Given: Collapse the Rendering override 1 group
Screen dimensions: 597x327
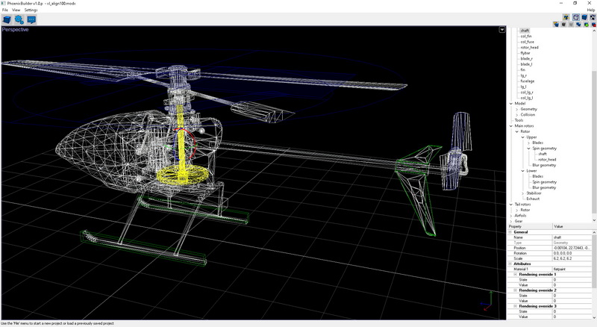Looking at the screenshot, I should coord(515,274).
